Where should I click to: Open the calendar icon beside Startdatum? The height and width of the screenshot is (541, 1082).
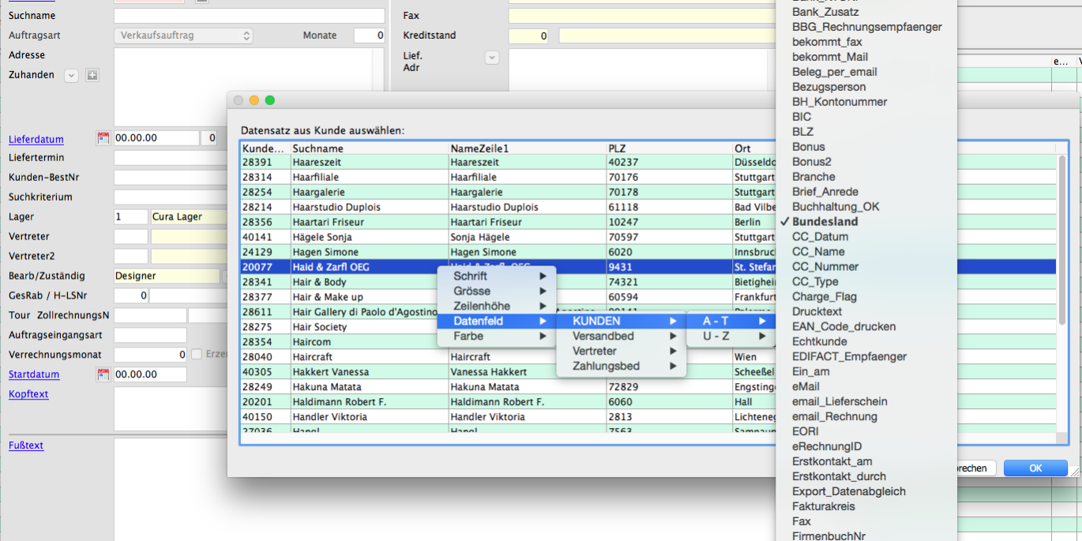103,374
